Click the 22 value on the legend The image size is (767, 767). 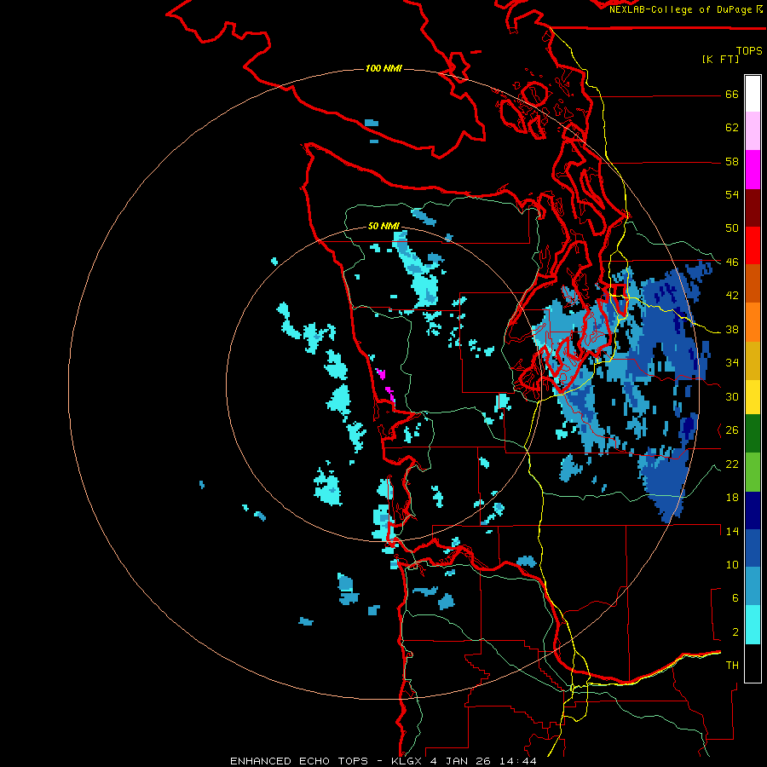tap(732, 464)
